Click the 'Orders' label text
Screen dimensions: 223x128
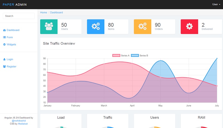(159, 29)
